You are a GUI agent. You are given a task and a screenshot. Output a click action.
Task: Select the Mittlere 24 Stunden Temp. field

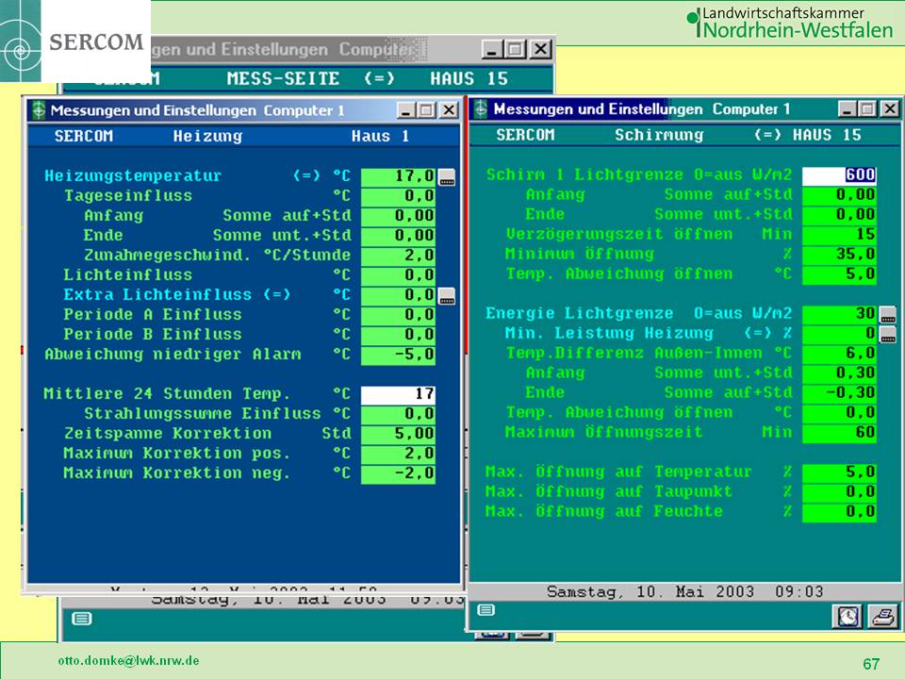point(398,394)
